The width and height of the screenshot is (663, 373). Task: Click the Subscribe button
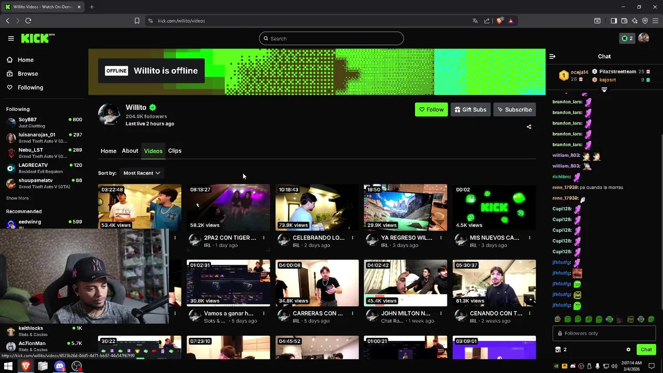(x=514, y=110)
